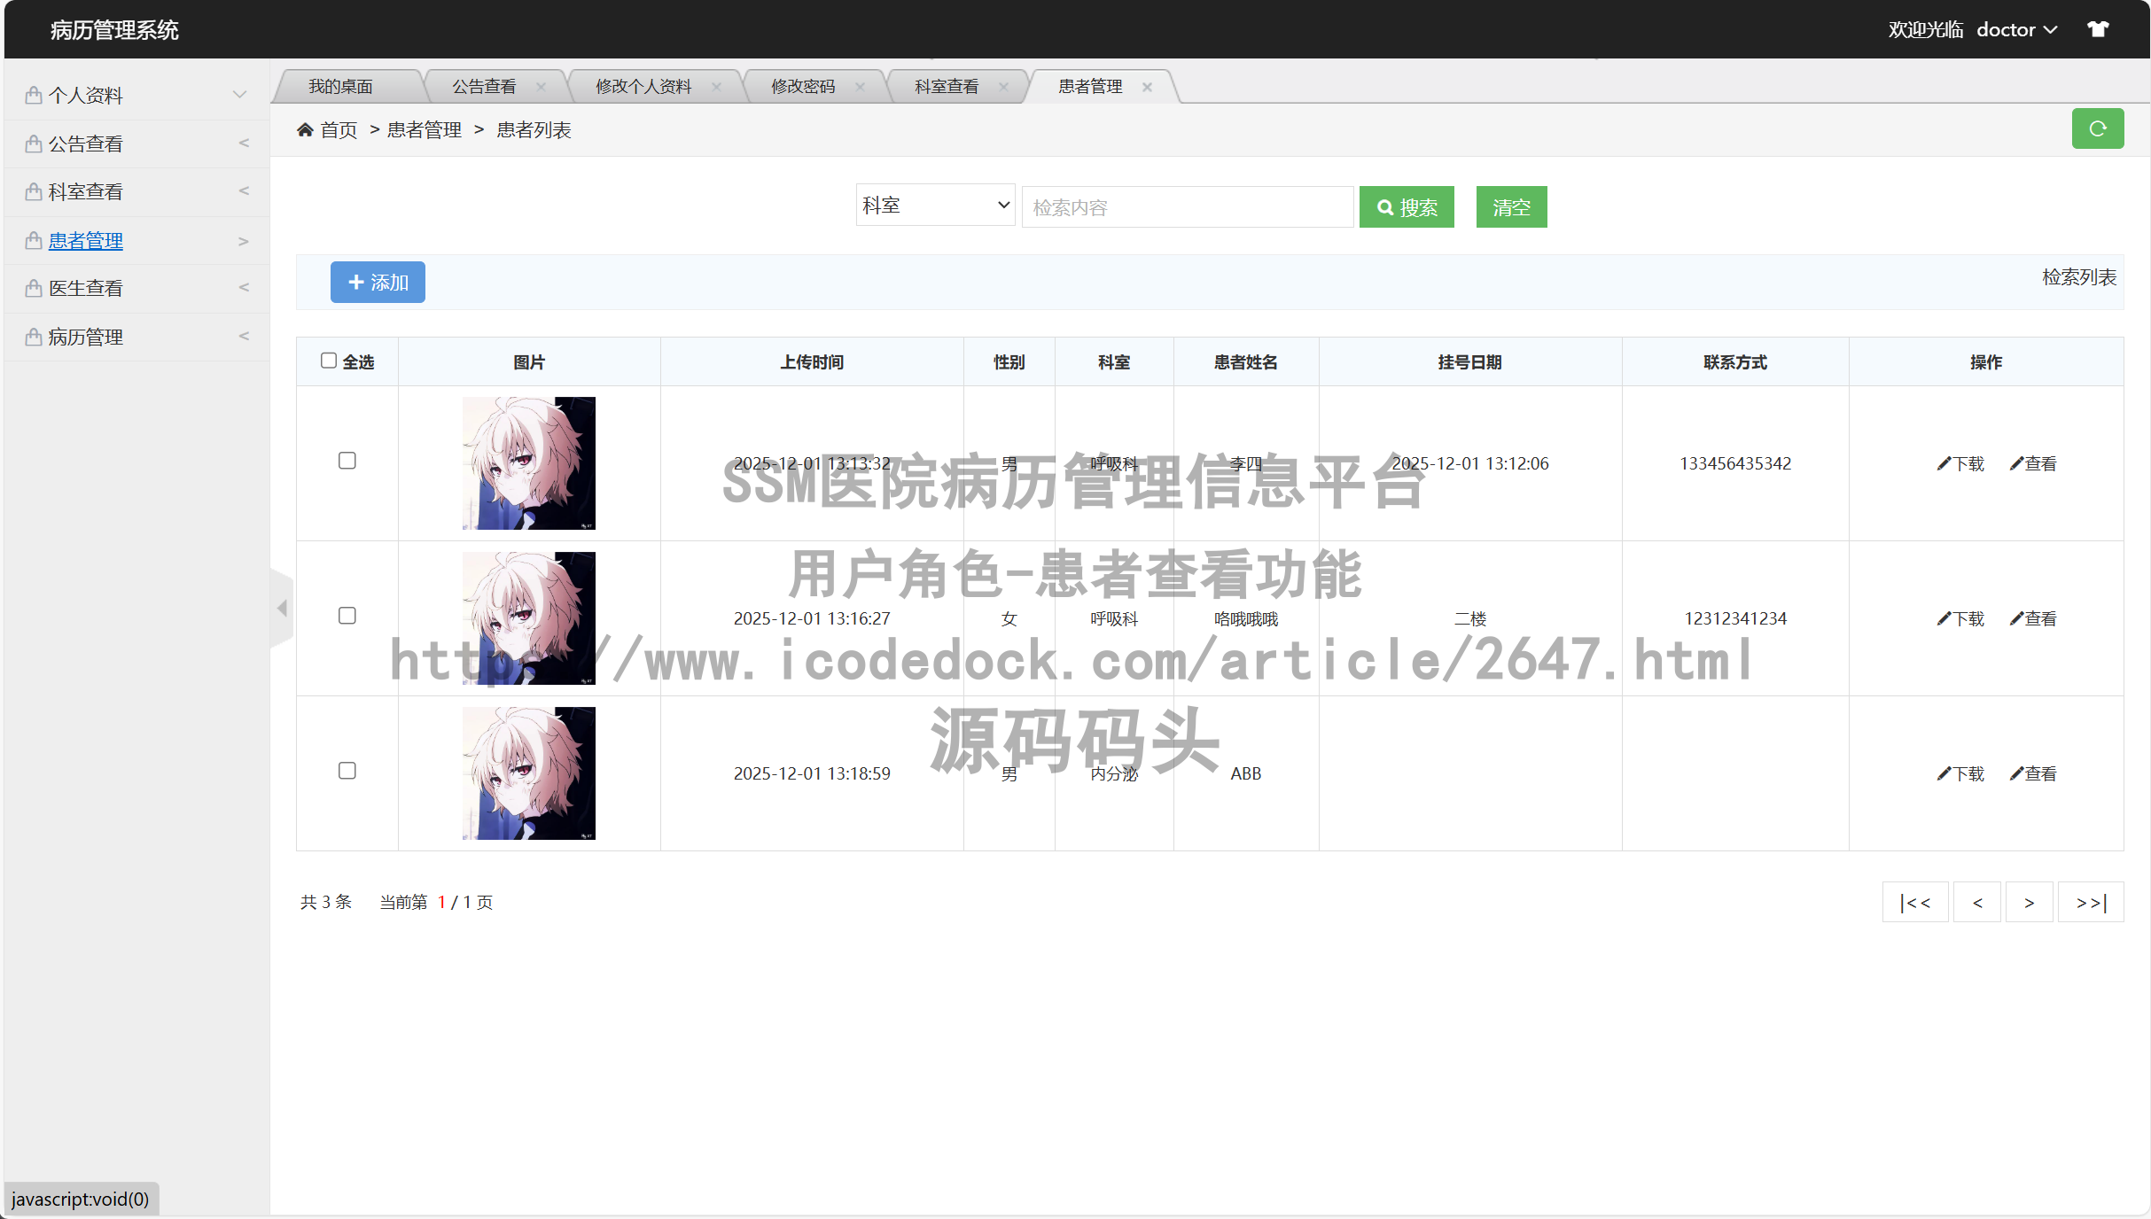Tick checkbox for the ABB patient row
This screenshot has width=2151, height=1219.
[x=347, y=771]
